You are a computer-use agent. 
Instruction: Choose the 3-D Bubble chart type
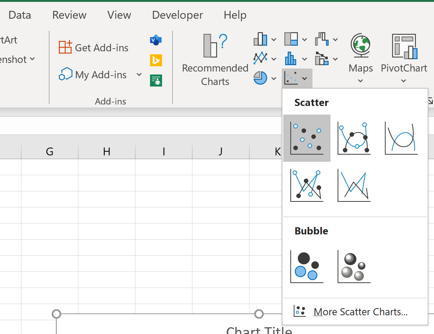tap(354, 266)
